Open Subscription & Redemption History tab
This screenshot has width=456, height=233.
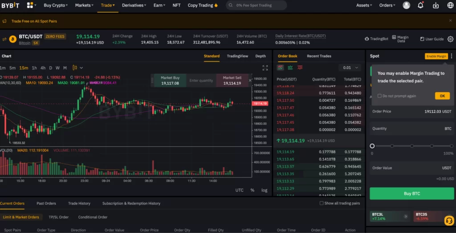131,203
